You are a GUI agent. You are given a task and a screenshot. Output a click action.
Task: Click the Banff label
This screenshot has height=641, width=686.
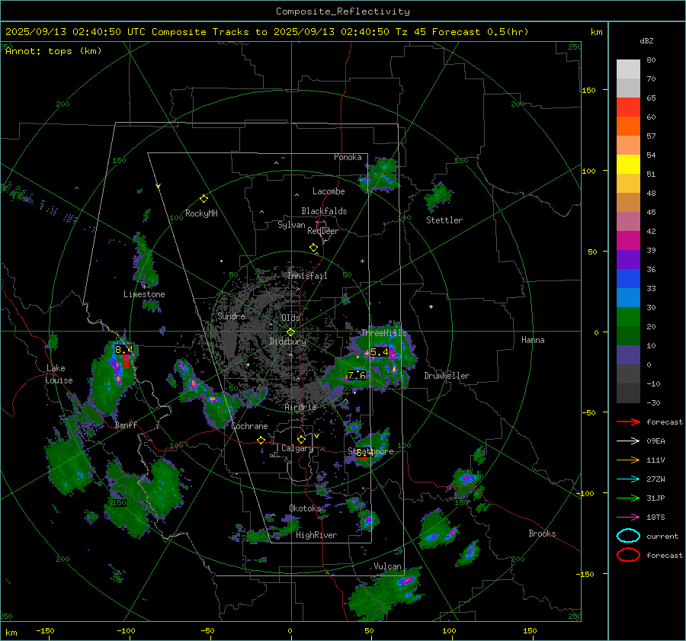[x=126, y=425]
